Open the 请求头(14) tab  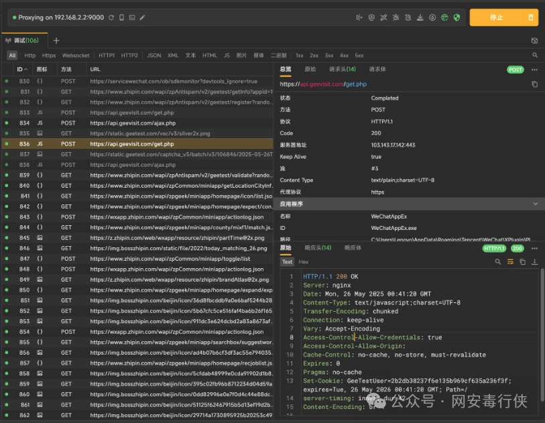pyautogui.click(x=343, y=69)
